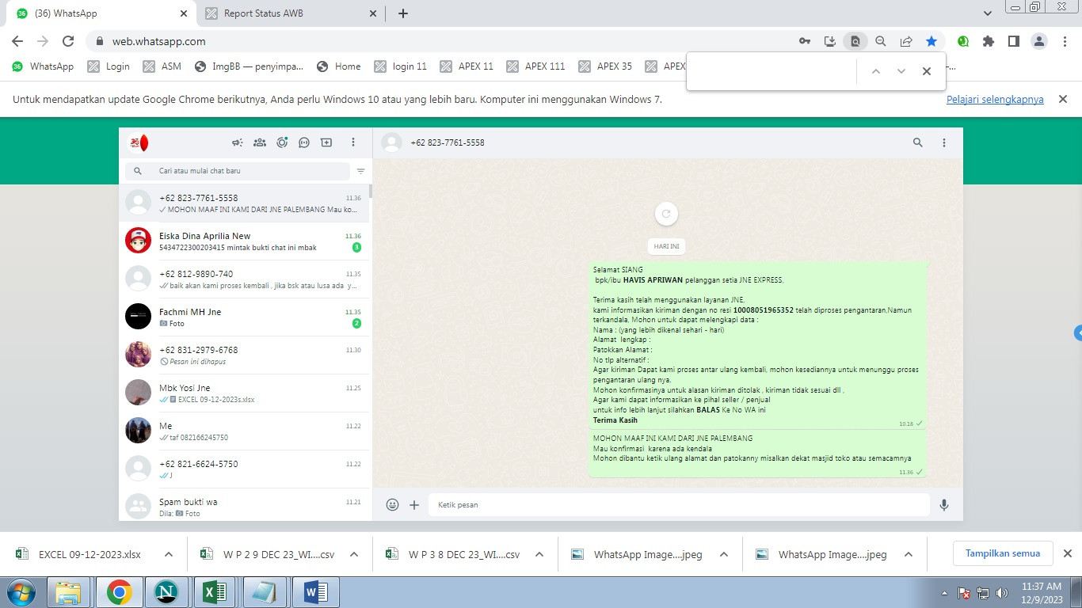Open the Windows Start button

[x=21, y=592]
